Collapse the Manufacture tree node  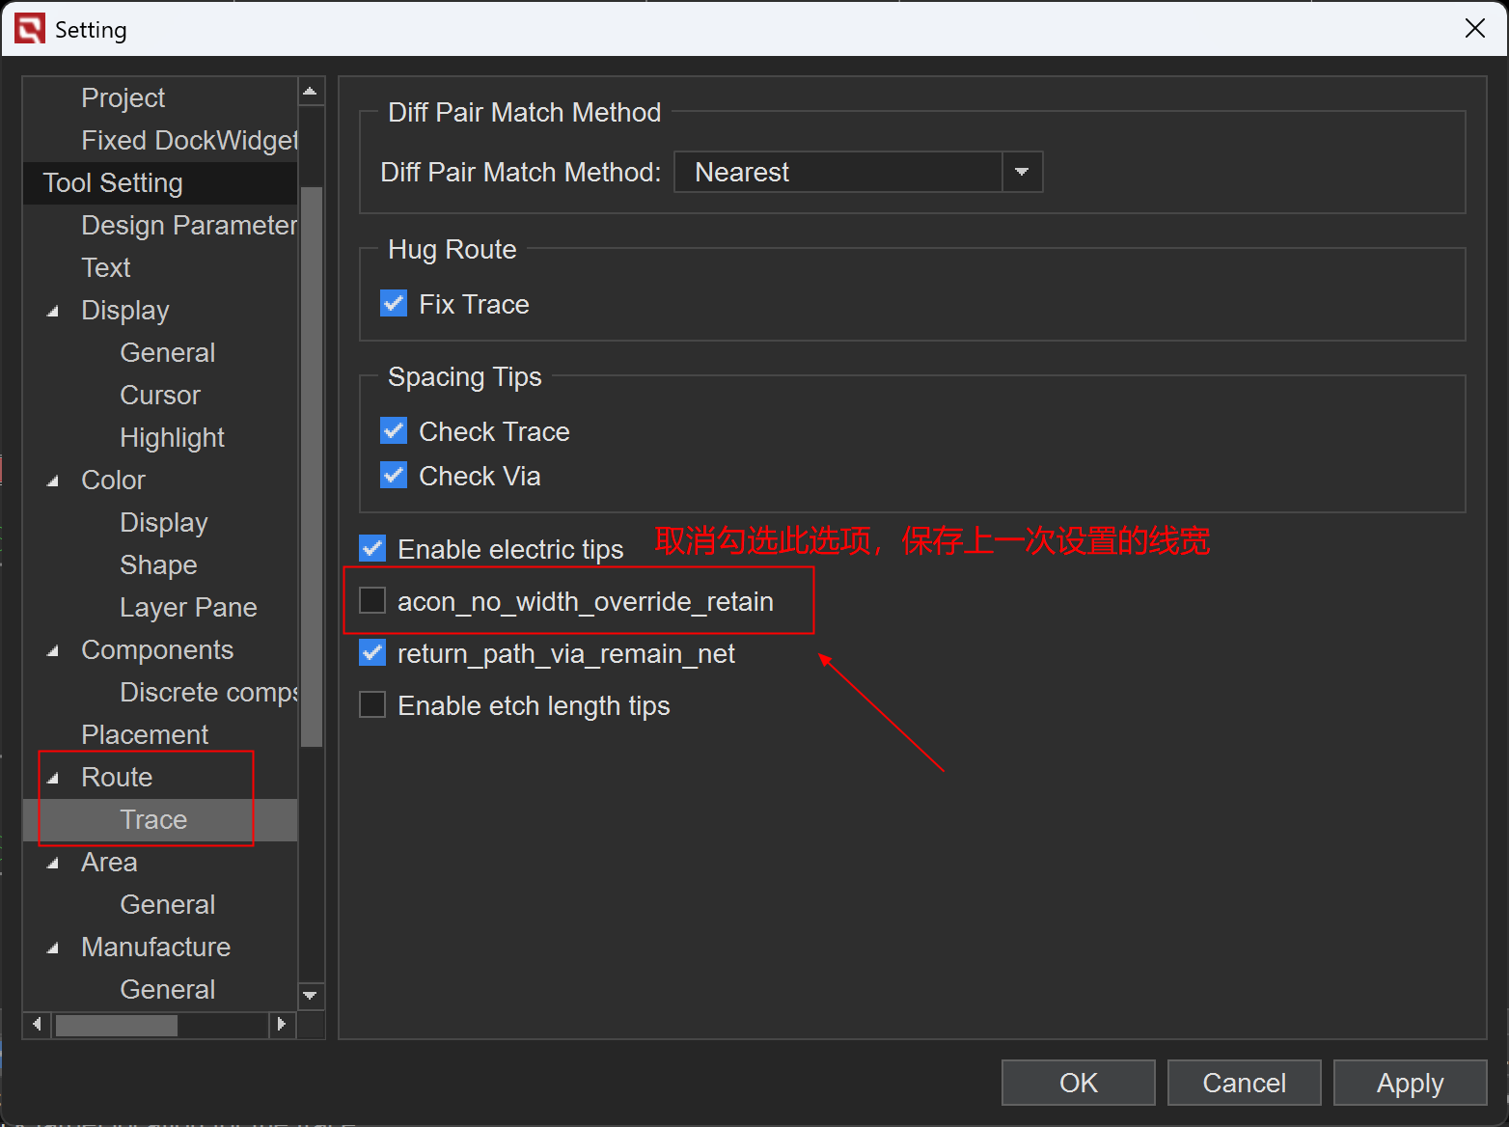tap(53, 948)
